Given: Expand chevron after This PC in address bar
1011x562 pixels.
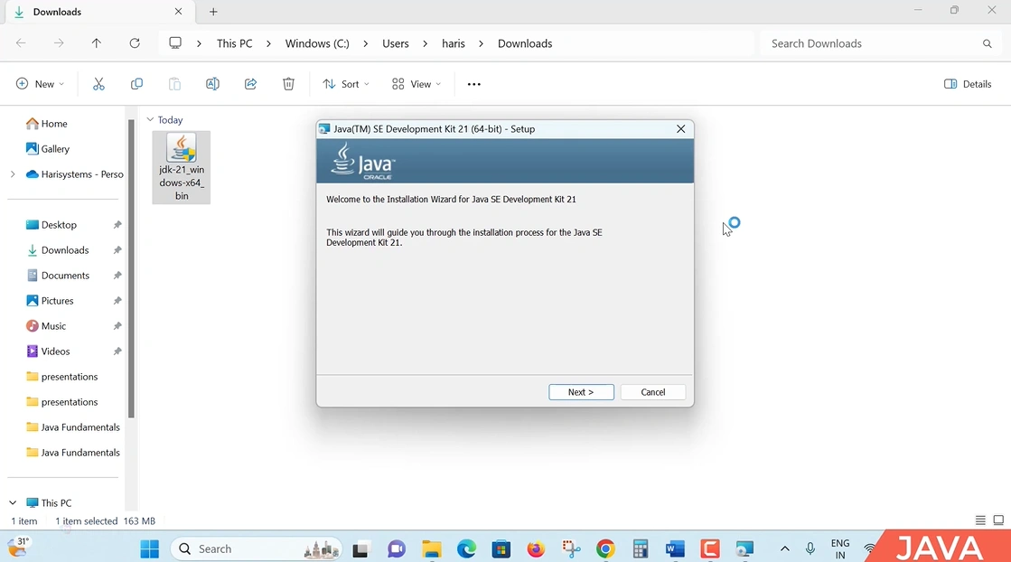Looking at the screenshot, I should [x=269, y=44].
